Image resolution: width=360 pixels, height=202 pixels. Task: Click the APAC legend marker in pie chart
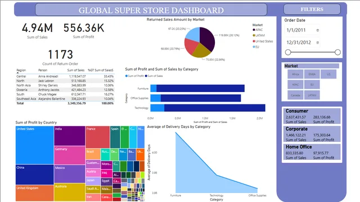254,30
